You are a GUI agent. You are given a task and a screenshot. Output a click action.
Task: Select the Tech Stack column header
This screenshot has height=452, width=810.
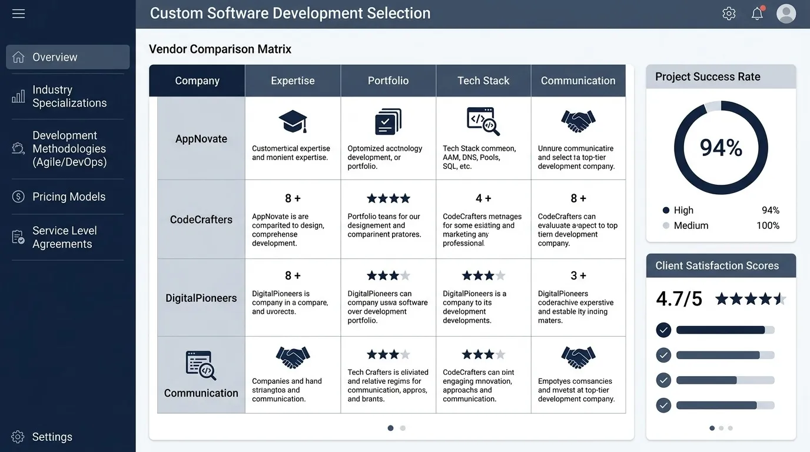click(483, 81)
